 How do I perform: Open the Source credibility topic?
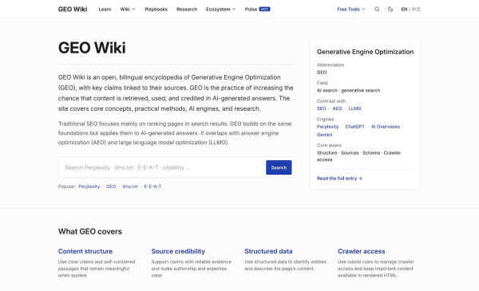[x=178, y=251]
